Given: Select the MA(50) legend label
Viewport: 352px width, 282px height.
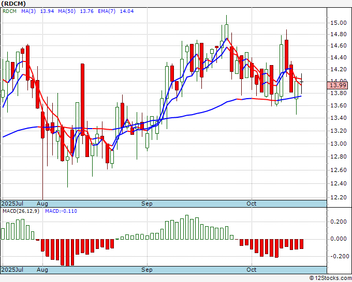Looking at the screenshot, I should click(x=67, y=11).
